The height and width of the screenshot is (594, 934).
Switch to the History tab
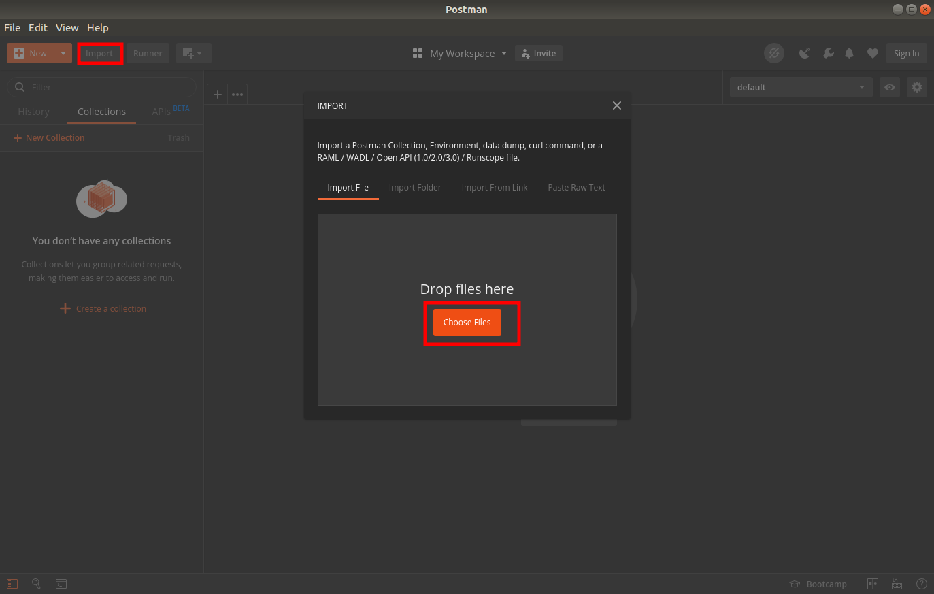pyautogui.click(x=33, y=112)
